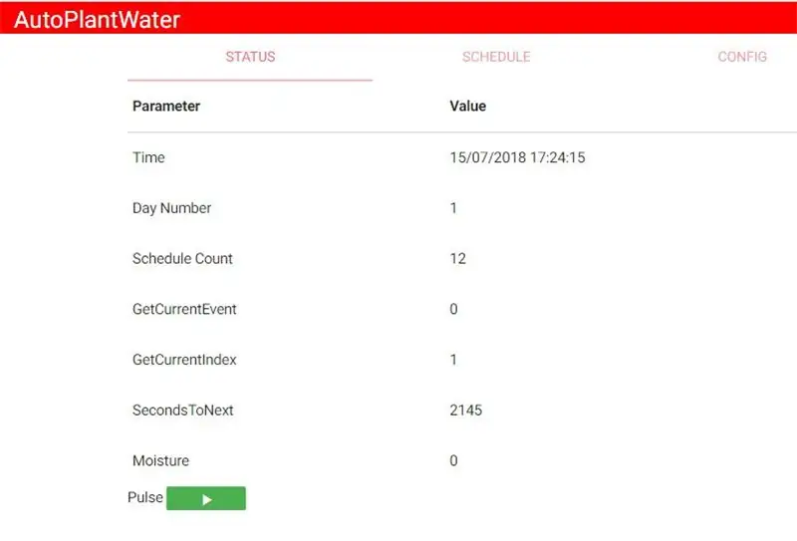This screenshot has height=541, width=797.
Task: Click the timestamp 15/07/2018 17:24:15
Action: pyautogui.click(x=517, y=157)
